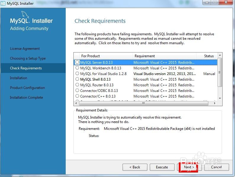Select the MySQL Server 8.0.13 radio button

pyautogui.click(x=77, y=62)
